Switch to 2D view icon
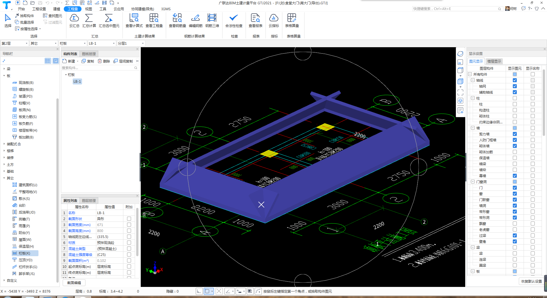The image size is (547, 298). [x=460, y=62]
